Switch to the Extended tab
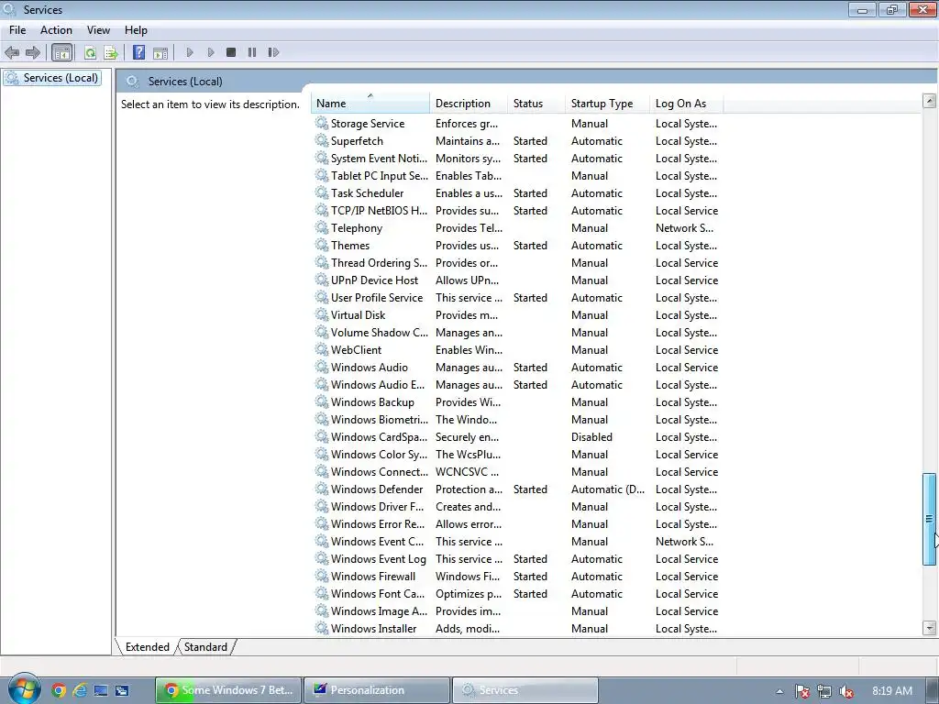The image size is (939, 704). (x=148, y=647)
